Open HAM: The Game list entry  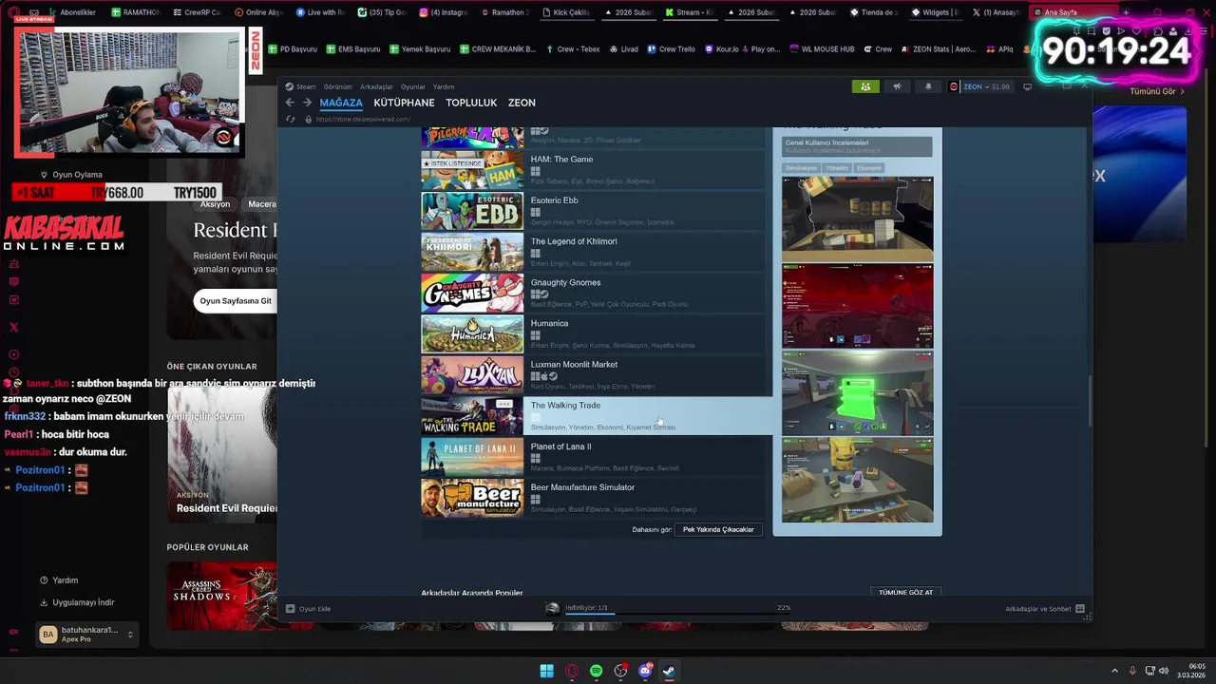tap(593, 170)
